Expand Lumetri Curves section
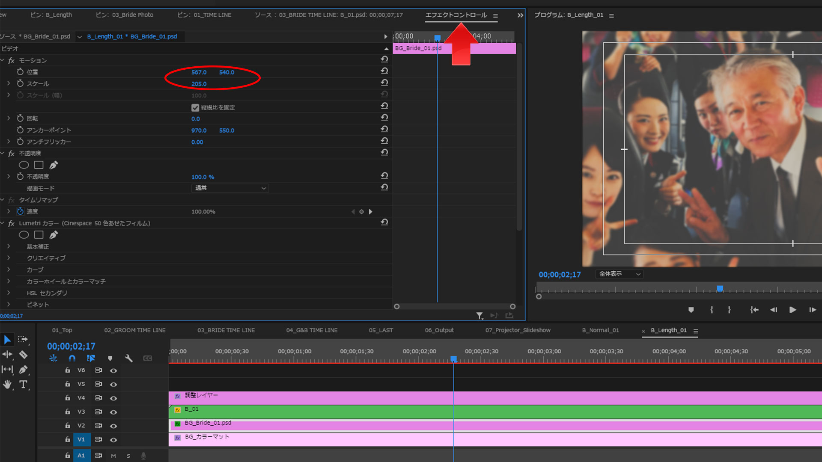This screenshot has height=462, width=822. [x=9, y=269]
